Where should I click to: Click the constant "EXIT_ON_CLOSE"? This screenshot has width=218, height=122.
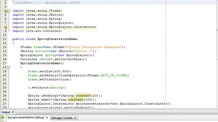[113, 75]
